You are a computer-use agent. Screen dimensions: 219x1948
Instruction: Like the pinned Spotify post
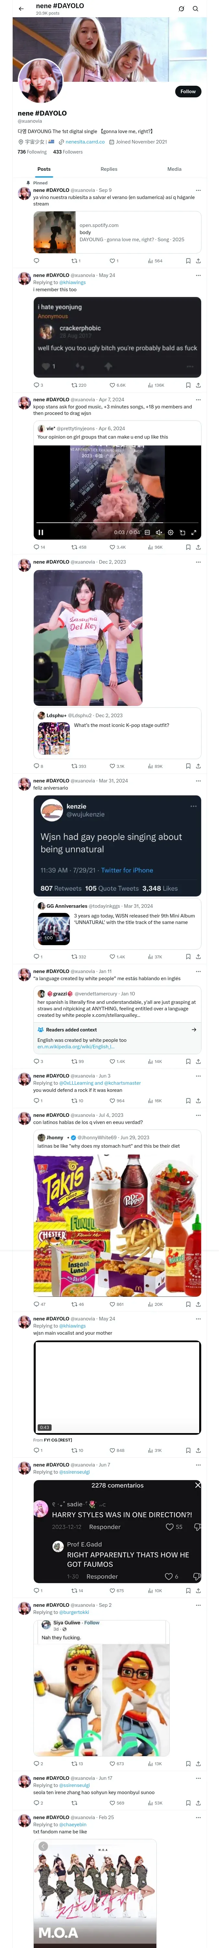click(x=113, y=261)
